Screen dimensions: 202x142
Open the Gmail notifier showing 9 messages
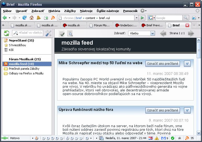point(165,138)
